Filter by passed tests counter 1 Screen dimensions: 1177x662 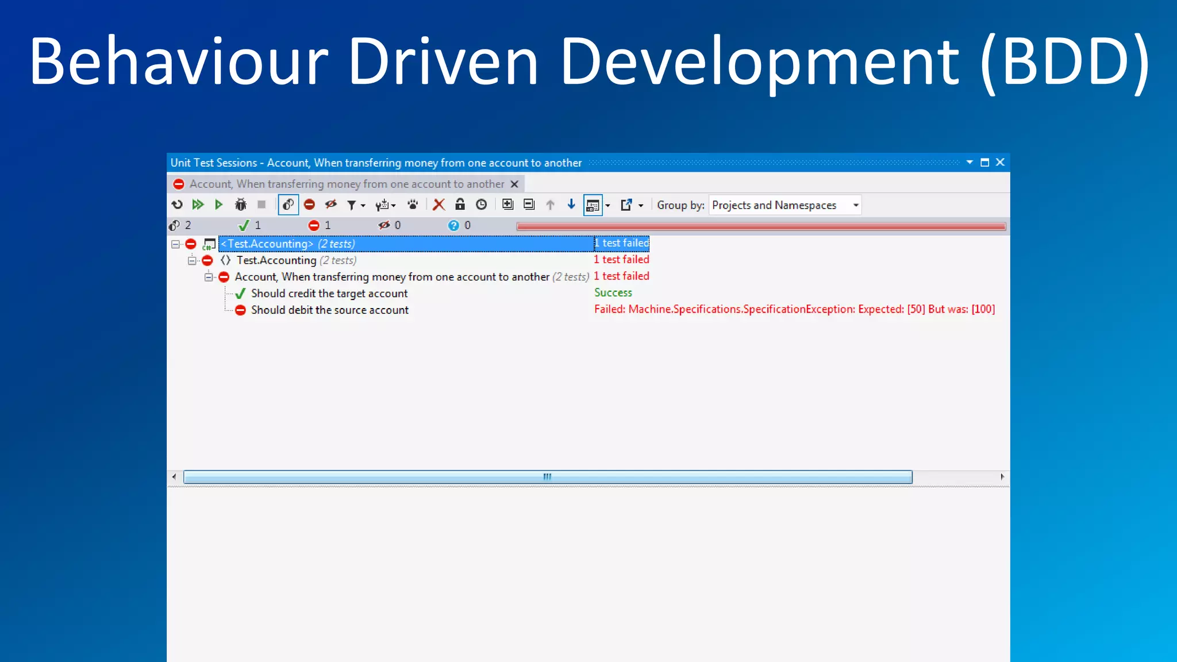click(x=250, y=225)
